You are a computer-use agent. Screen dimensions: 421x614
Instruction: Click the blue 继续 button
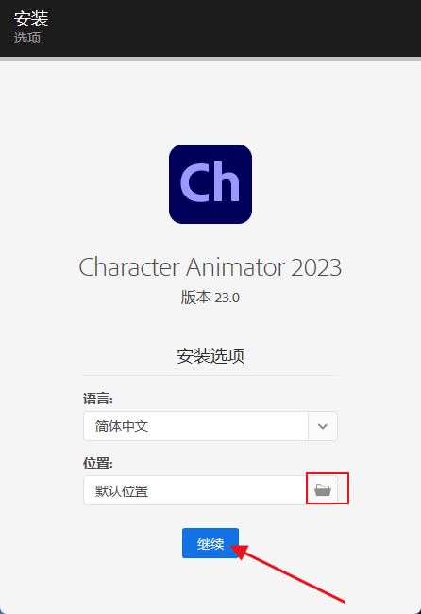click(x=210, y=543)
